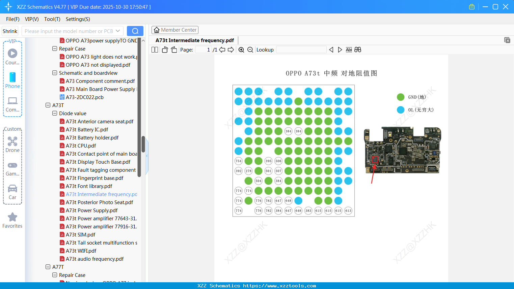514x289 pixels.
Task: Open the model number dropdown arrow
Action: pos(118,31)
